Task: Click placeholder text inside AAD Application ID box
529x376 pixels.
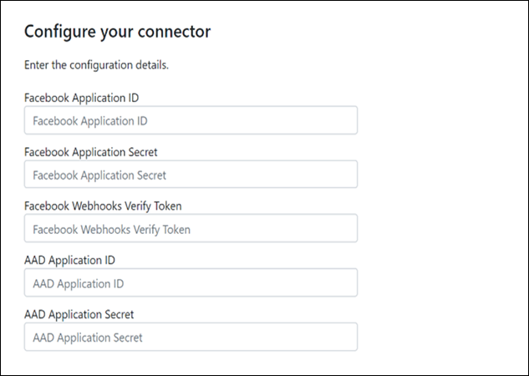Action: coord(78,283)
